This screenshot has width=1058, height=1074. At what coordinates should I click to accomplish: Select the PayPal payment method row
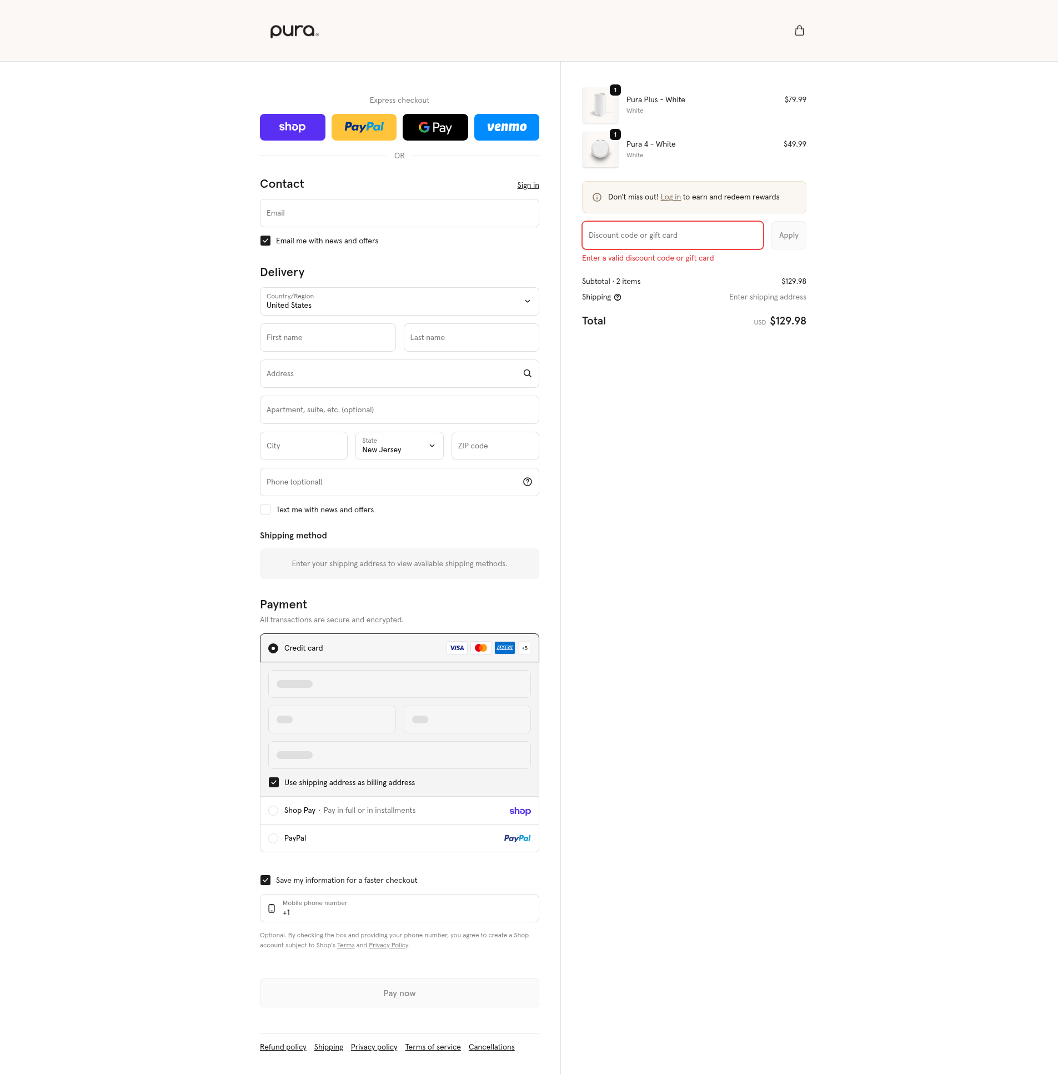click(273, 838)
